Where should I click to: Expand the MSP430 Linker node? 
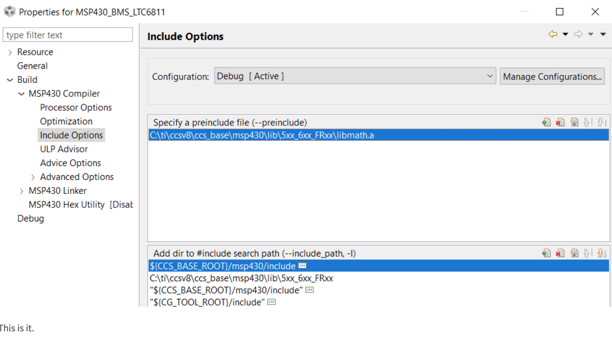tap(21, 191)
